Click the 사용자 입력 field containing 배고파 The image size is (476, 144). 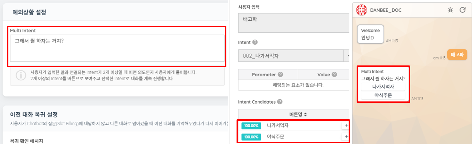pyautogui.click(x=294, y=23)
